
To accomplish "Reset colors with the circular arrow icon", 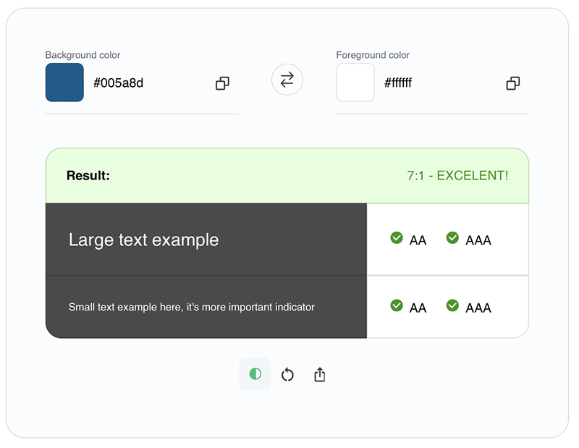I will [287, 374].
